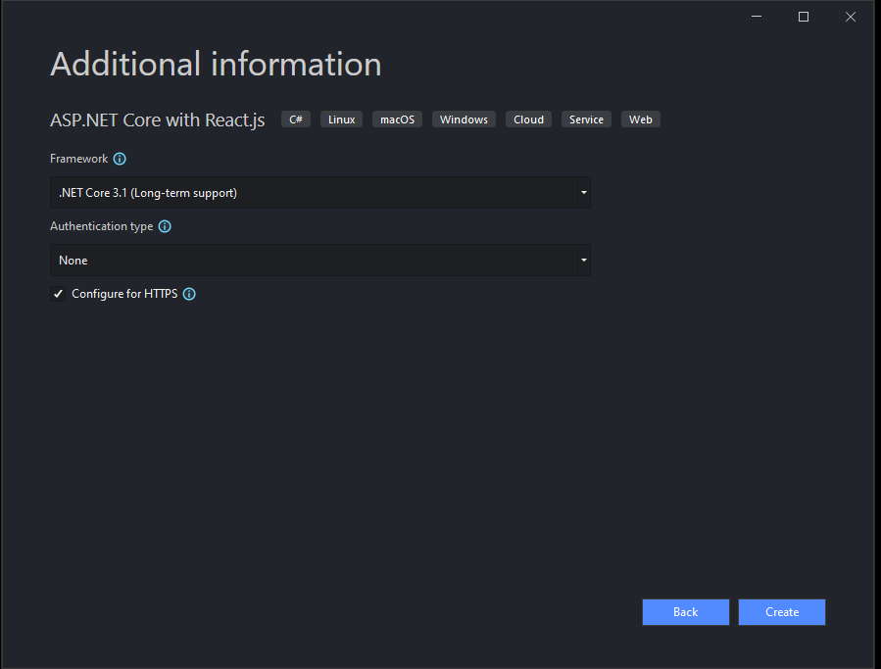Click the Framework info icon
881x669 pixels.
120,159
